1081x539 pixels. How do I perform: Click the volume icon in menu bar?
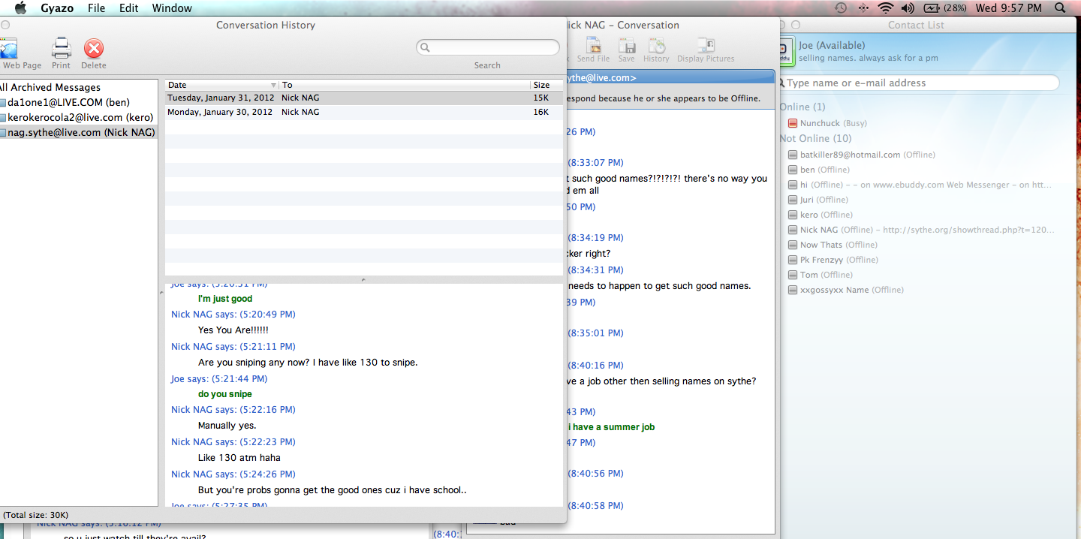(908, 8)
